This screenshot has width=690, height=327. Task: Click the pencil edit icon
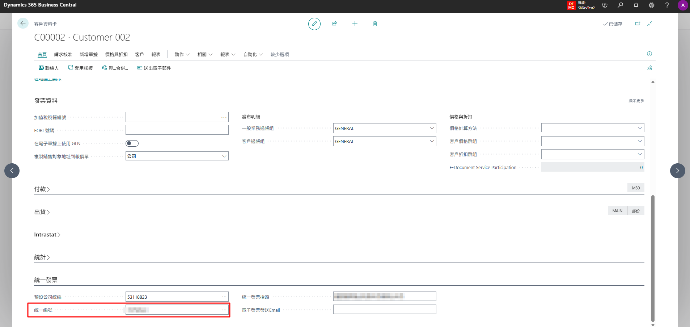(x=314, y=24)
